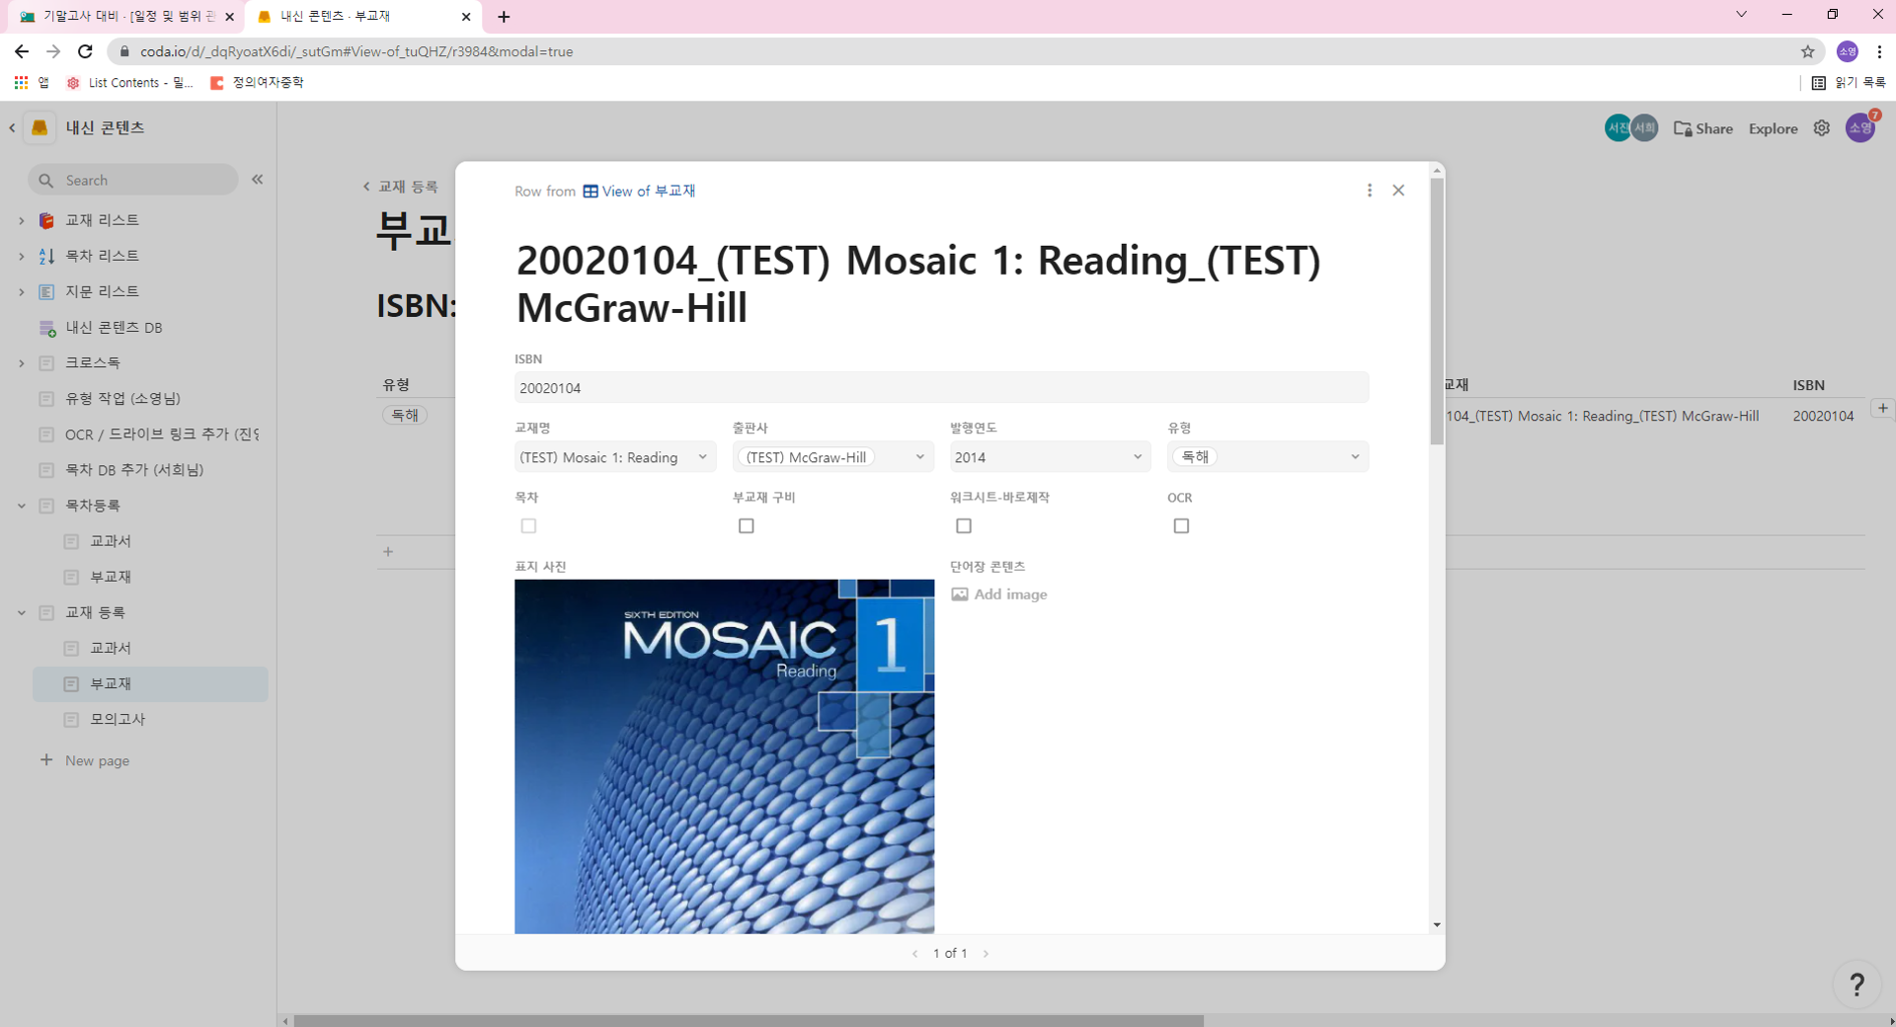Click the page horizontal scrollbar

coord(749,1021)
